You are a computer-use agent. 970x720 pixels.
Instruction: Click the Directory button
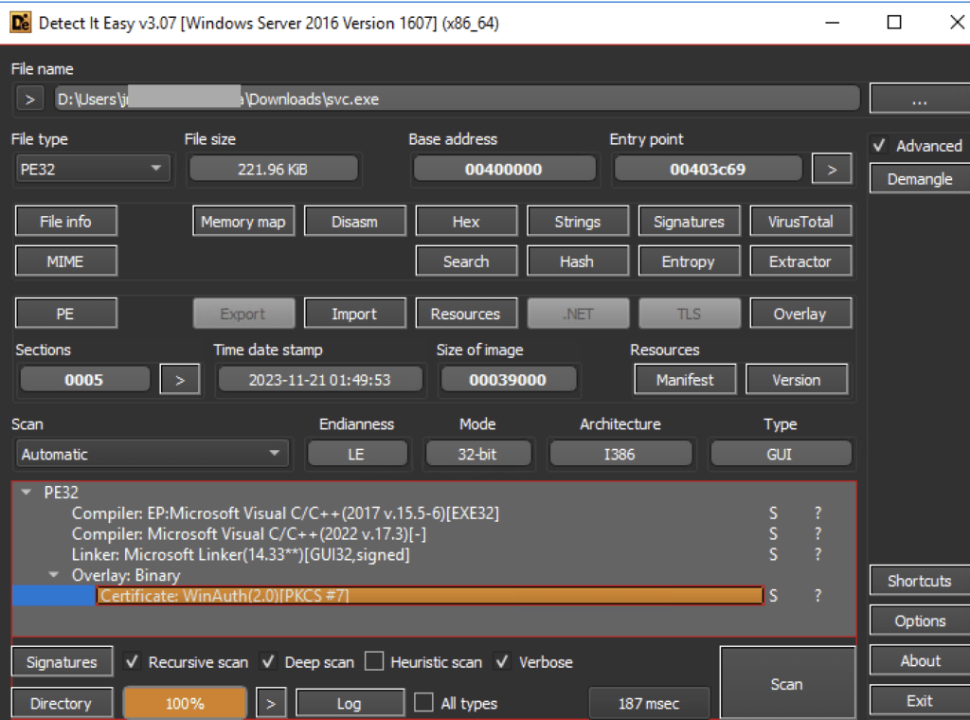click(62, 703)
